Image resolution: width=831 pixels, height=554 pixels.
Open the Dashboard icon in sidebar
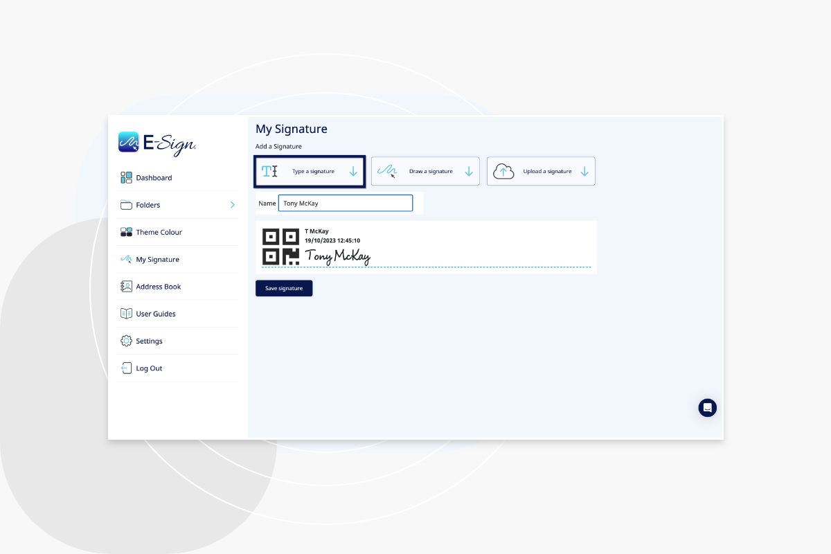[x=126, y=178]
